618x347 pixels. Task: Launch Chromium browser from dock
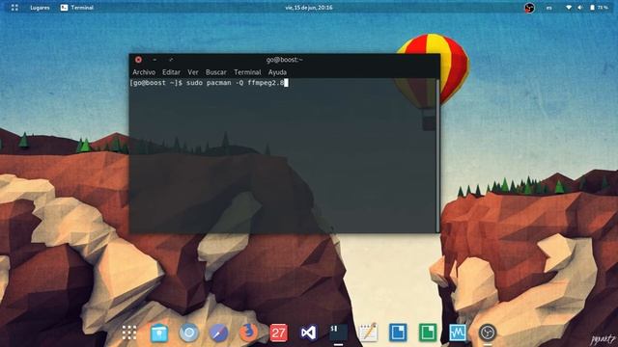coord(189,333)
